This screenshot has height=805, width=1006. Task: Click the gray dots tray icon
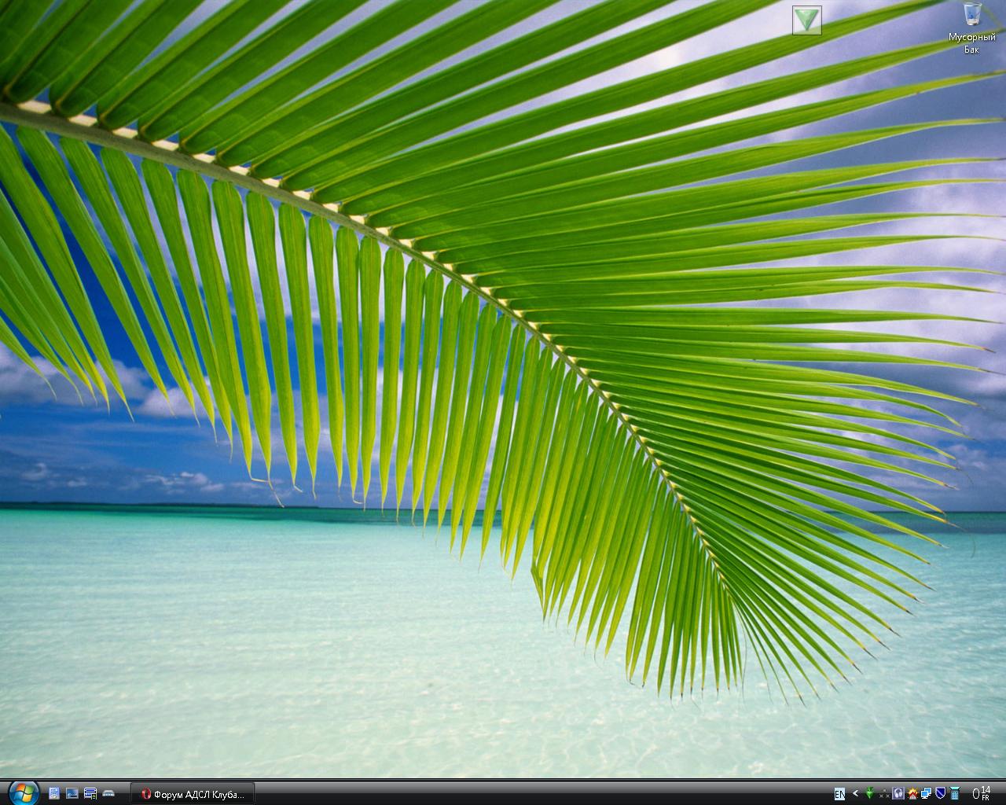884,794
